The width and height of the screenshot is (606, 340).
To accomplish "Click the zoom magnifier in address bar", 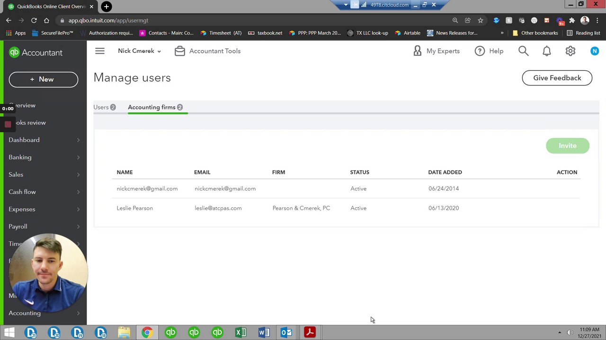I will [455, 20].
